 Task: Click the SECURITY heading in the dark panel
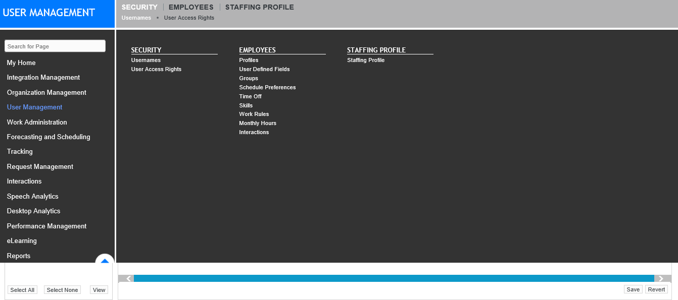[146, 50]
